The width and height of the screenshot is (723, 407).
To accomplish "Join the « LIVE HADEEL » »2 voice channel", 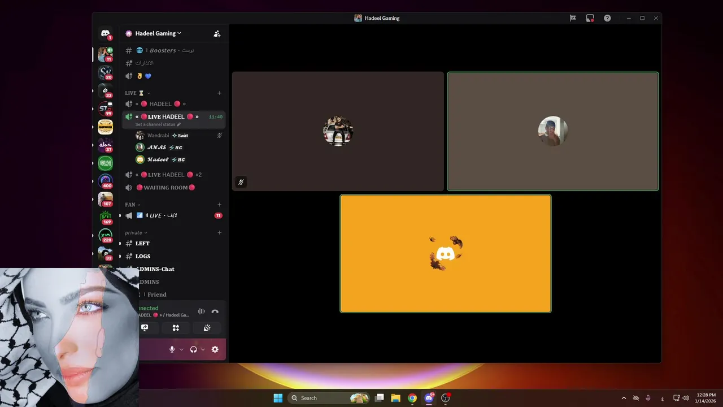I will click(x=173, y=175).
